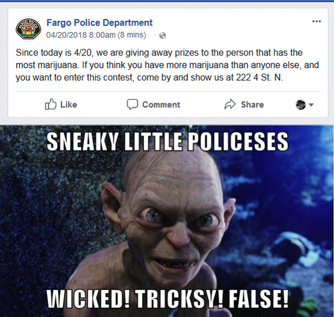Click the "WICKED! TRICKSY! FALSE!" caption text
The height and width of the screenshot is (317, 334).
tap(167, 299)
